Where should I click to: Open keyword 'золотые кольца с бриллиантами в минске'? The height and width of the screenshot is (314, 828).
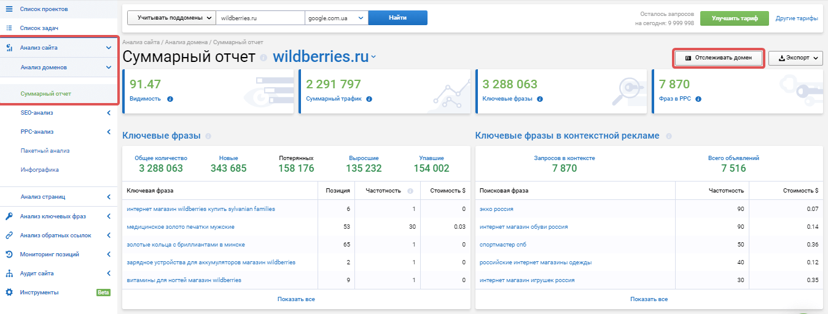coord(186,245)
